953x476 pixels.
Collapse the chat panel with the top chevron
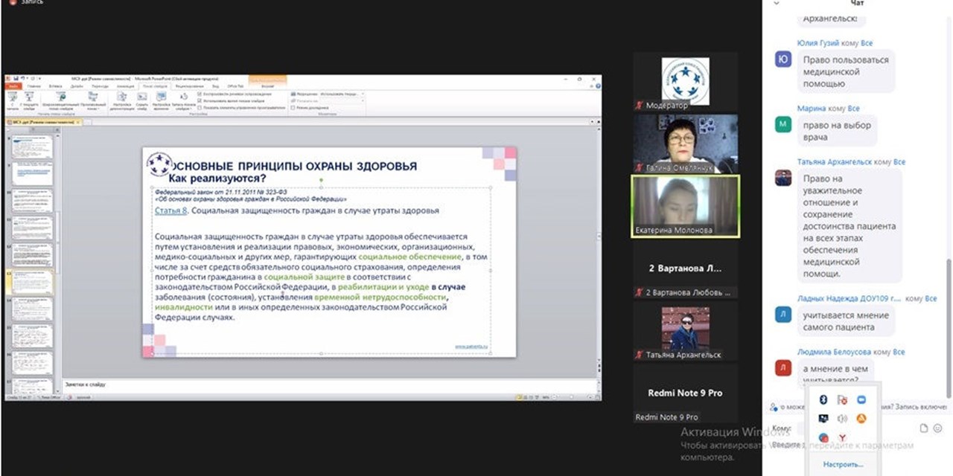(777, 3)
